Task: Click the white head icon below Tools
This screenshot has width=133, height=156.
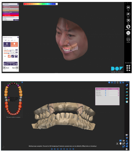Action: [128, 27]
